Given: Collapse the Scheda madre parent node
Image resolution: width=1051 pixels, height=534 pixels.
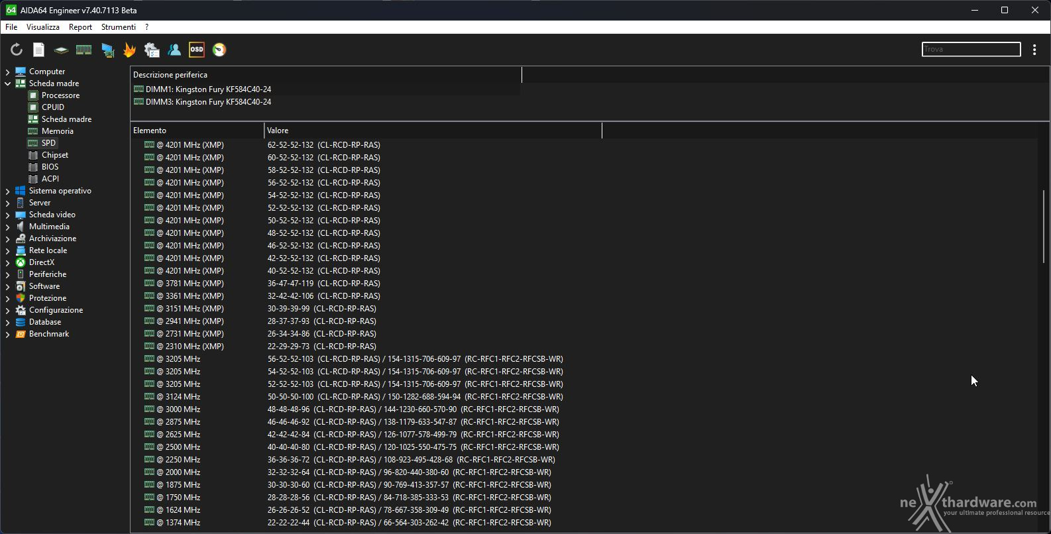Looking at the screenshot, I should click(8, 83).
